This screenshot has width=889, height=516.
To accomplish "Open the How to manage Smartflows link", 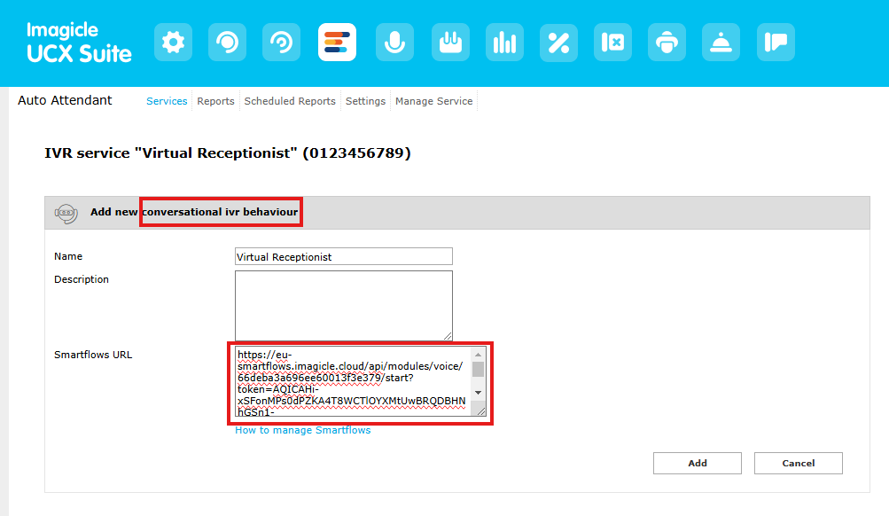I will (302, 430).
